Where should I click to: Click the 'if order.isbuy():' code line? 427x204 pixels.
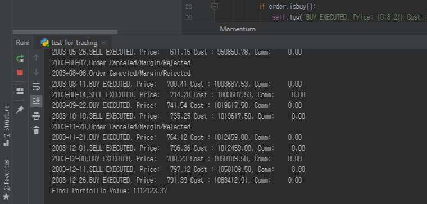pyautogui.click(x=288, y=7)
